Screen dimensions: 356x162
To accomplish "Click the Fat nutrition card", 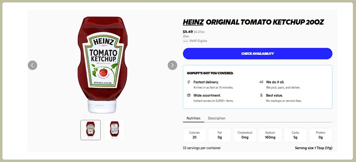I will (220, 135).
